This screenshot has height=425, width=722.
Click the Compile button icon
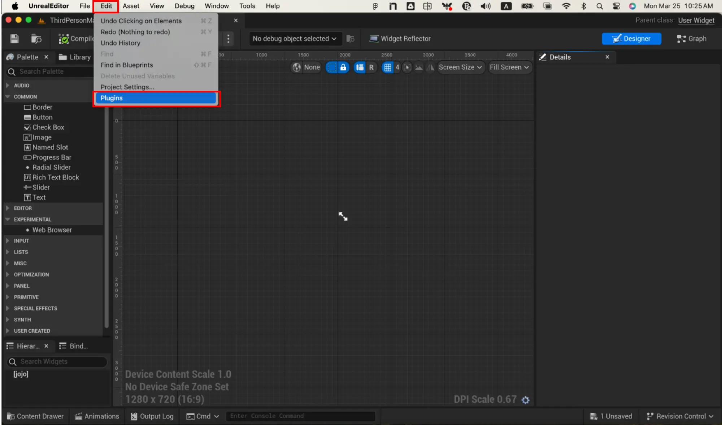point(62,38)
